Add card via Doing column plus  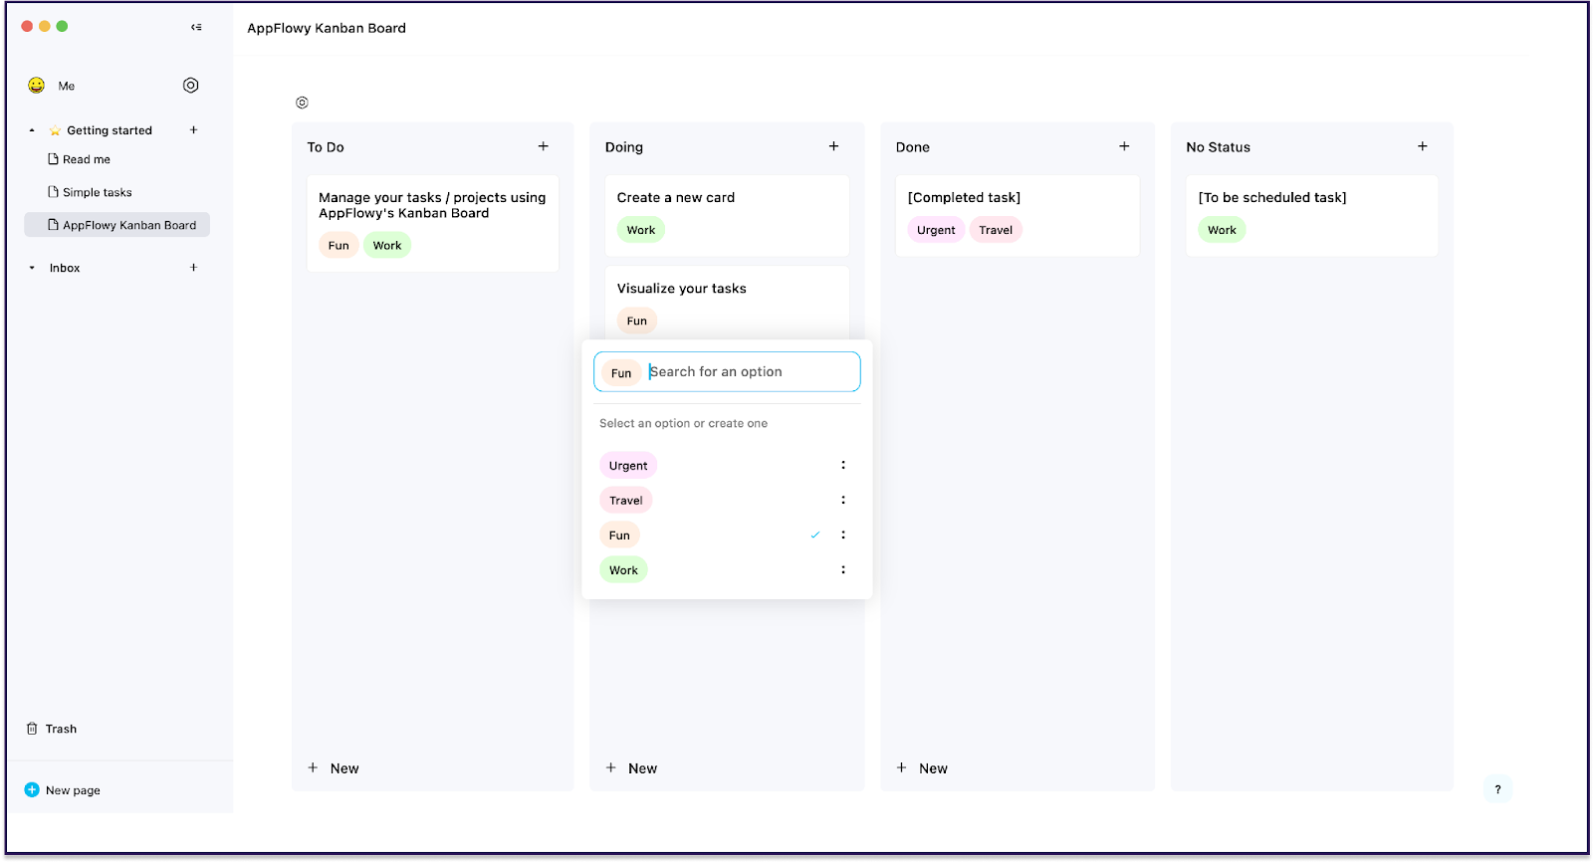pyautogui.click(x=834, y=146)
